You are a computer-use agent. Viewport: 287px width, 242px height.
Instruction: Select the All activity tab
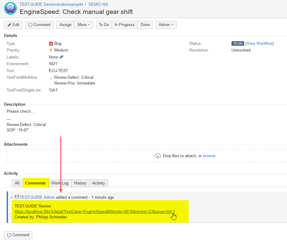(17, 183)
